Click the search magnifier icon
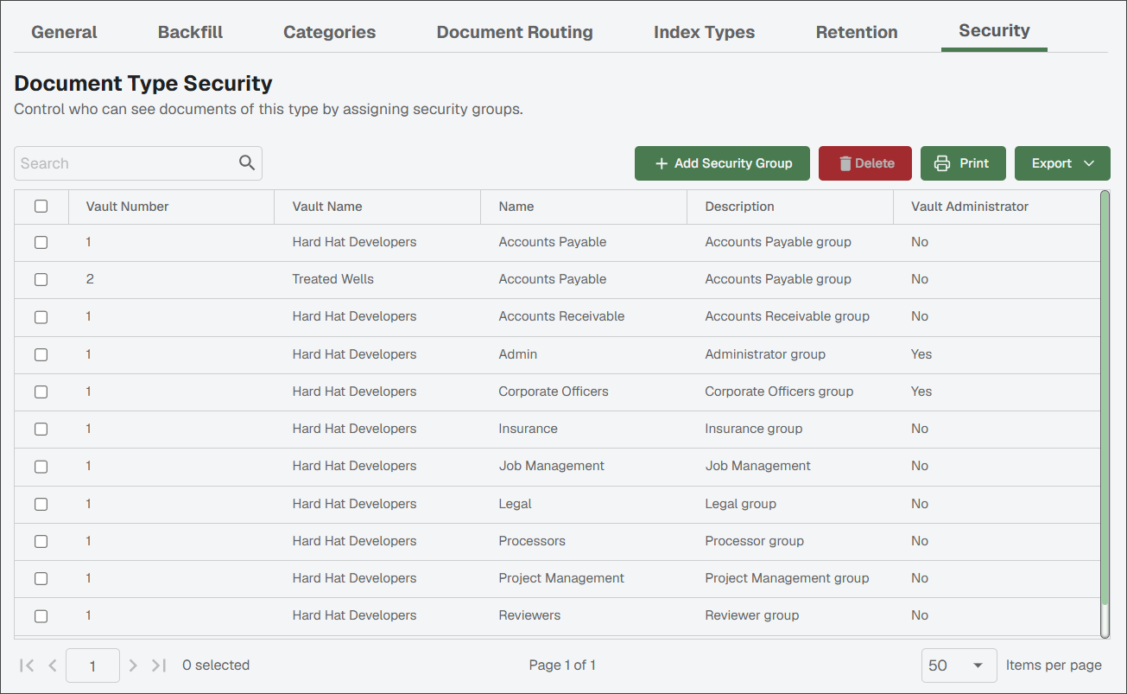1127x694 pixels. [x=247, y=162]
